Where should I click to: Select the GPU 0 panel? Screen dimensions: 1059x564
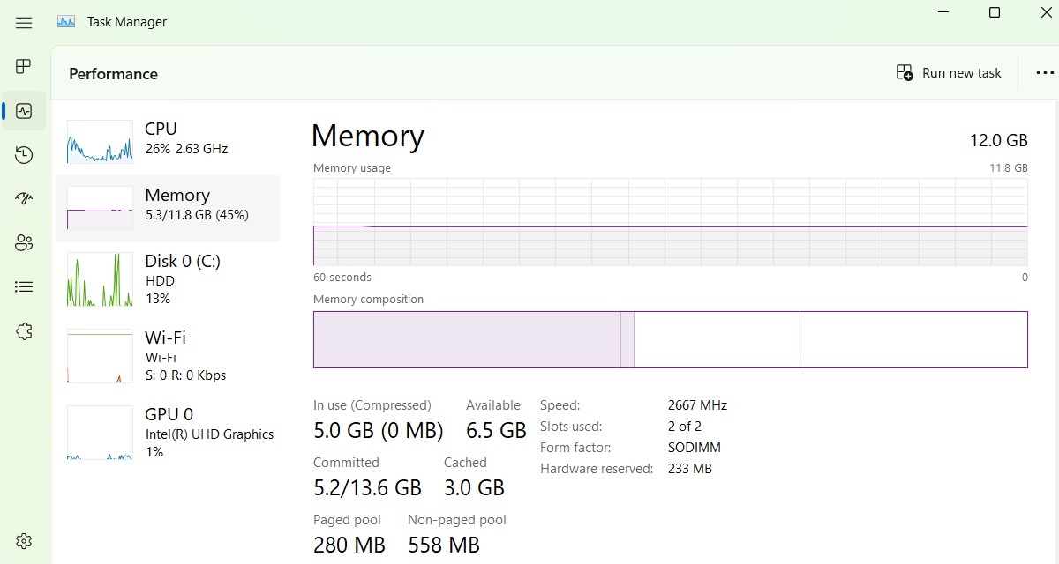coord(168,432)
